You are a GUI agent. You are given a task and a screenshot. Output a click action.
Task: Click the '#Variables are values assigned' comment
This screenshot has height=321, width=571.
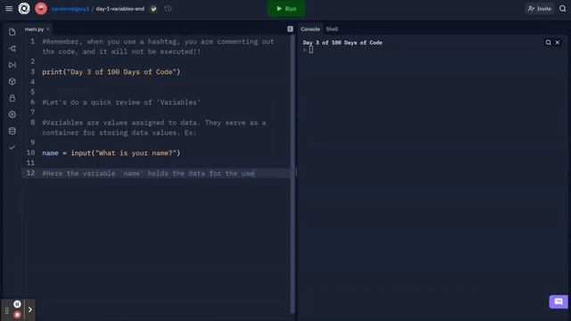(154, 128)
